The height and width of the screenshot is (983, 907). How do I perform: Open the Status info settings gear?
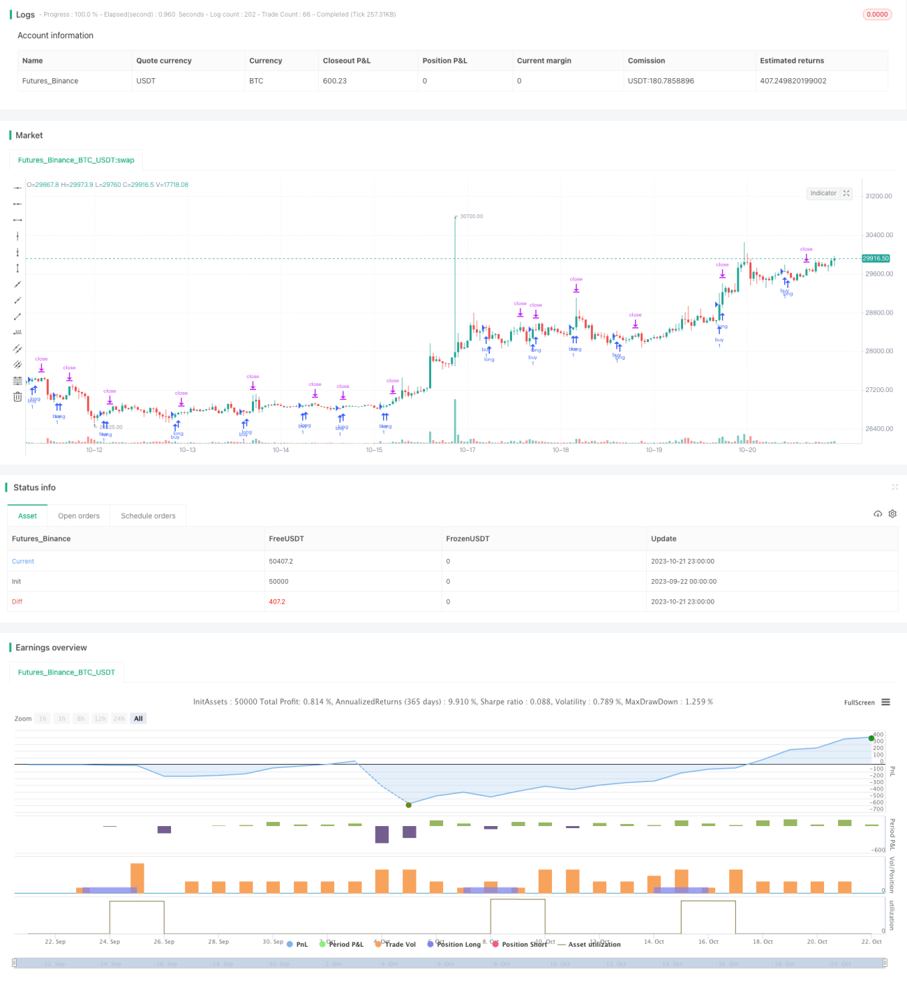click(892, 514)
